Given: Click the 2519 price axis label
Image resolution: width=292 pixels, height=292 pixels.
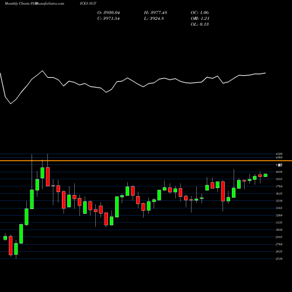Looking at the screenshot, I should [x=279, y=259].
